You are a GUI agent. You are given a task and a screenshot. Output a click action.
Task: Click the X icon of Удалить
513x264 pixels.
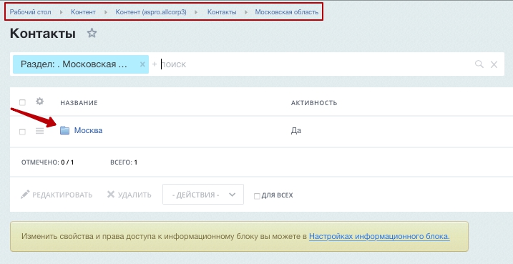(x=111, y=195)
